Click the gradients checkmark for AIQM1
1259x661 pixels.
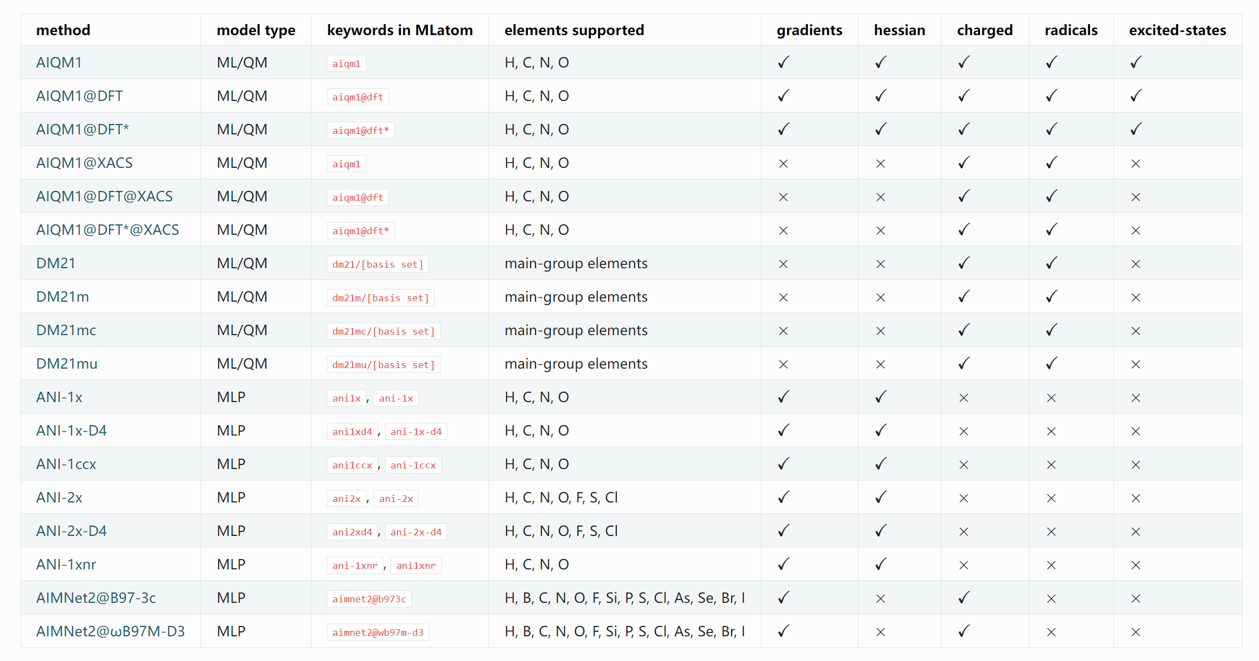click(x=784, y=62)
